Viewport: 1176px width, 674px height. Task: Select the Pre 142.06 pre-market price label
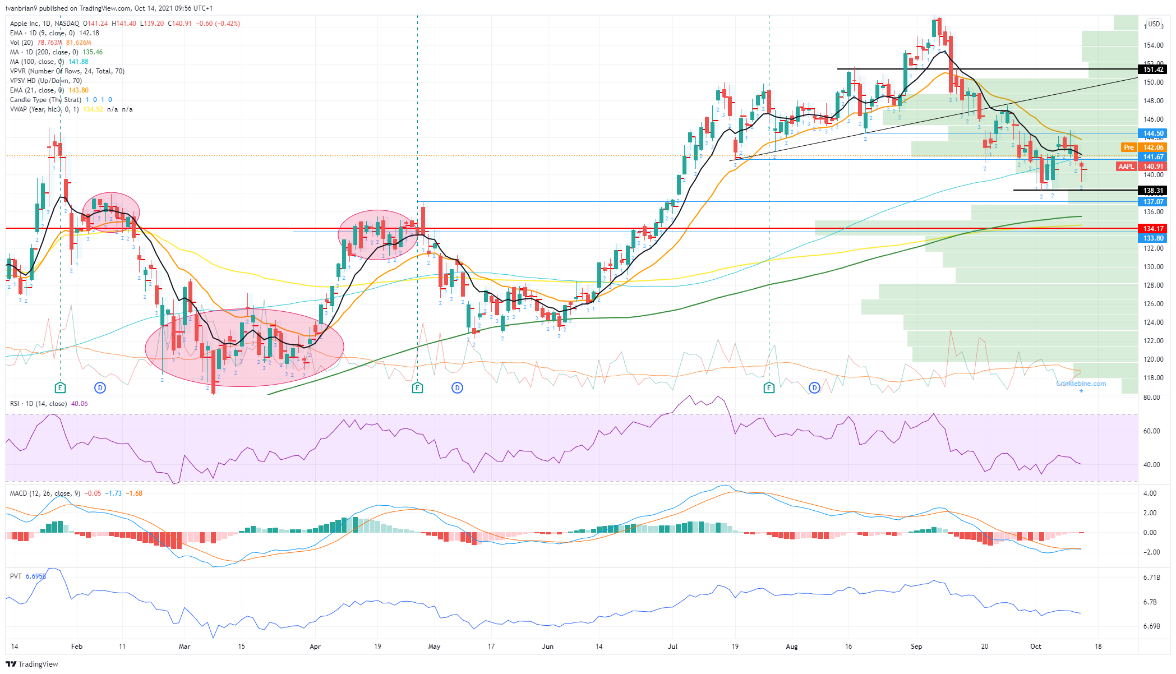pyautogui.click(x=1144, y=147)
